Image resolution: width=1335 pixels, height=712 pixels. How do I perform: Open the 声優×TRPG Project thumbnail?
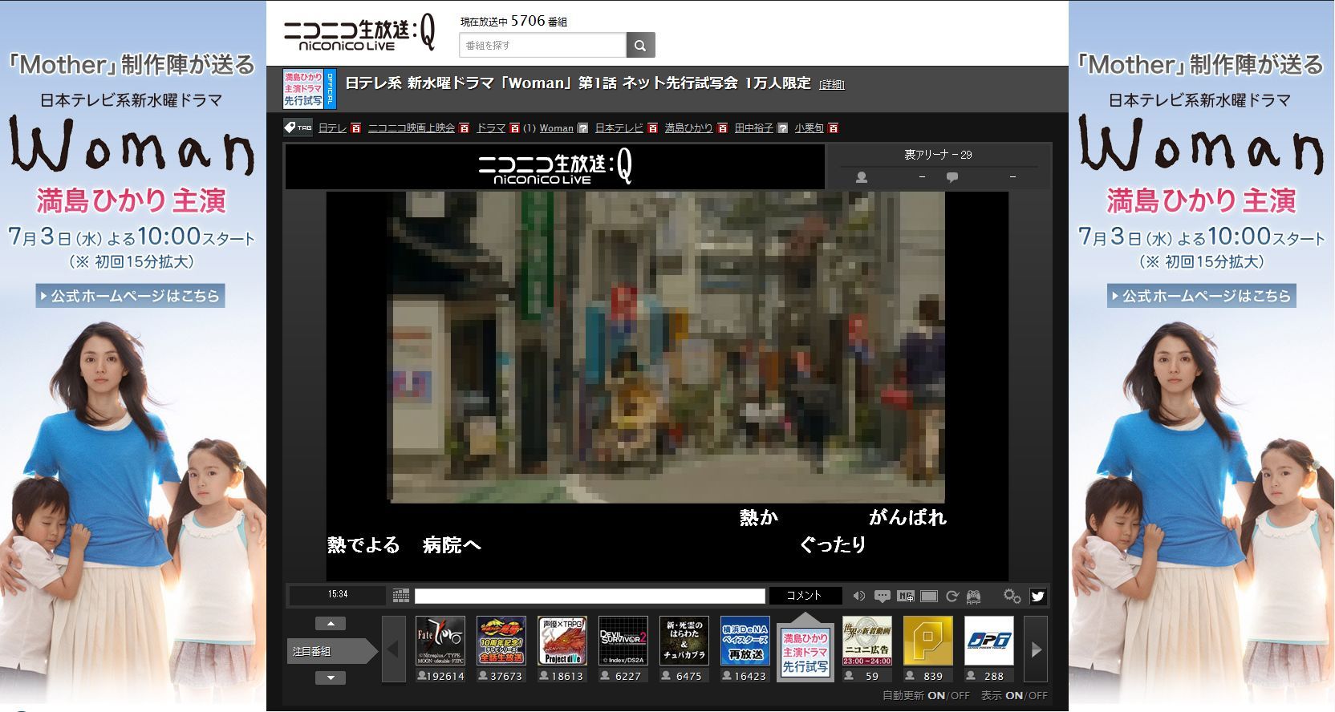[x=562, y=641]
